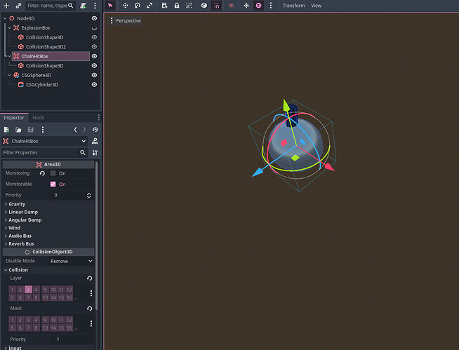Disable the Monitorable checkbox
Screen dimensions: 459x350
click(53, 184)
